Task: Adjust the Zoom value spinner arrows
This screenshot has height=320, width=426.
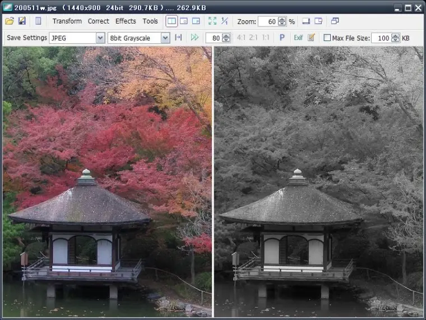Action: click(x=283, y=21)
